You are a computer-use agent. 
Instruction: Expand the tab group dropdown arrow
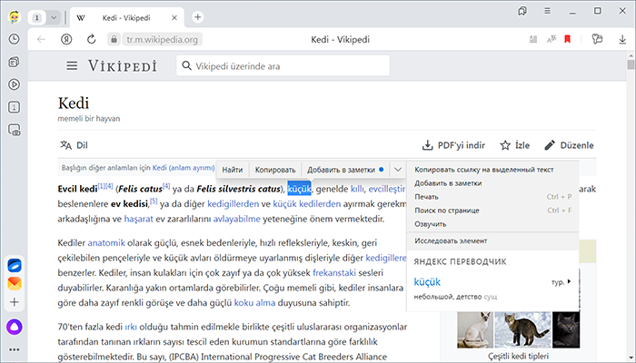[54, 17]
